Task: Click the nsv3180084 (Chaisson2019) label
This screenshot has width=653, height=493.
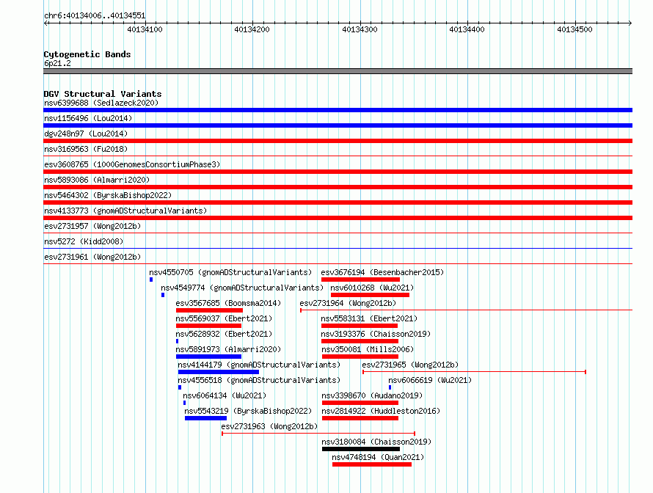Action: pos(376,442)
